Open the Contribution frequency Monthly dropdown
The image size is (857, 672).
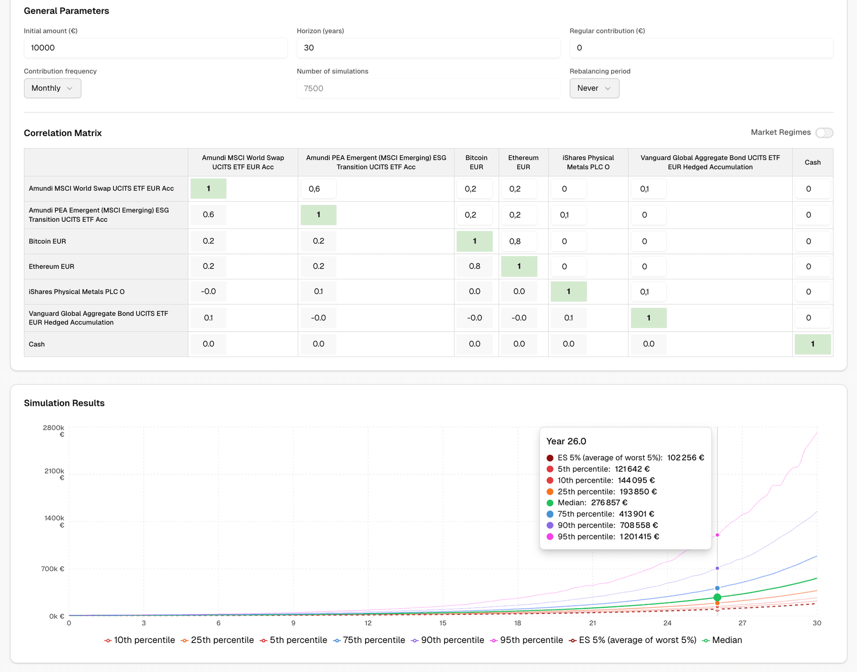click(x=52, y=88)
